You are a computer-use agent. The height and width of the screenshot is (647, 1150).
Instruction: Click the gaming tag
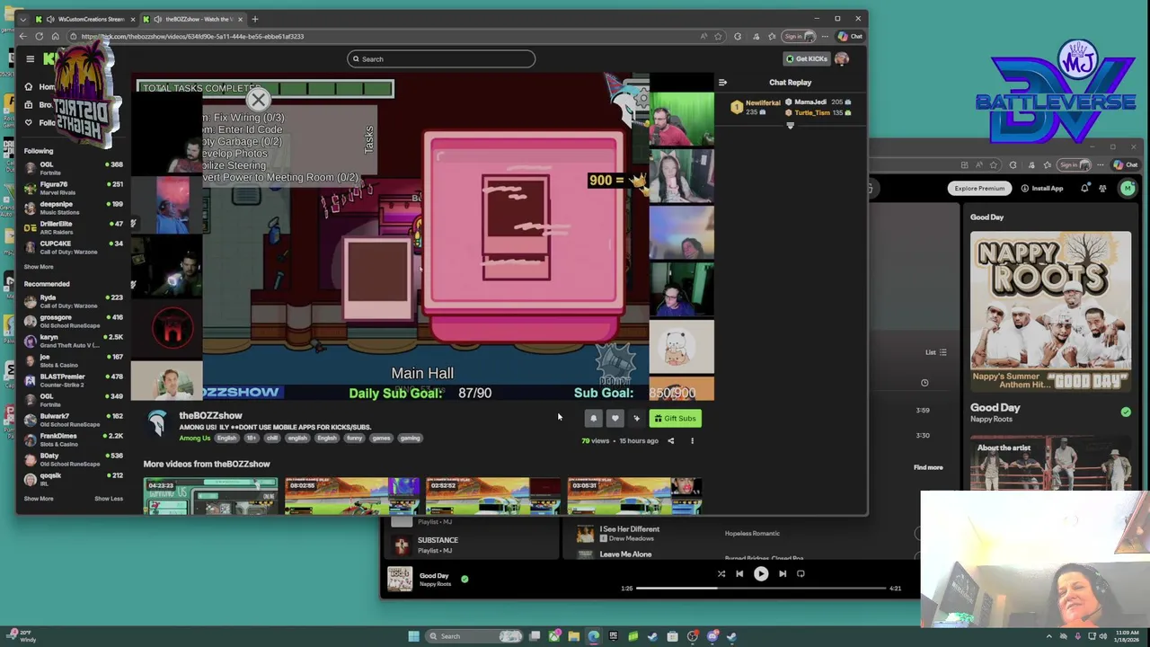tap(410, 439)
